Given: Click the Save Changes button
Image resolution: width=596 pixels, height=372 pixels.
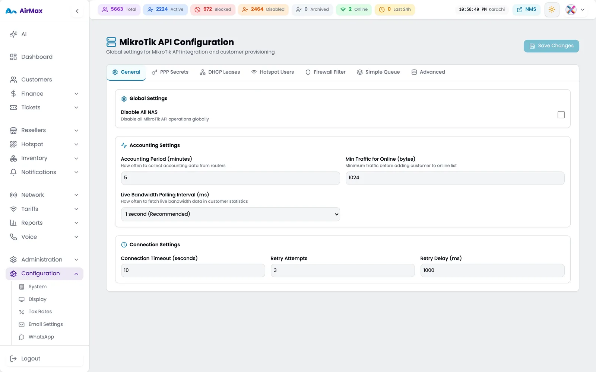Looking at the screenshot, I should tap(551, 46).
